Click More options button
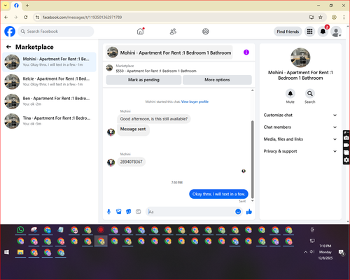This screenshot has height=280, width=350. tap(217, 80)
